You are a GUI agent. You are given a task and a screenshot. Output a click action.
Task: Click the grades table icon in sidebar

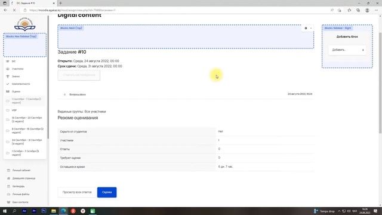click(8, 91)
